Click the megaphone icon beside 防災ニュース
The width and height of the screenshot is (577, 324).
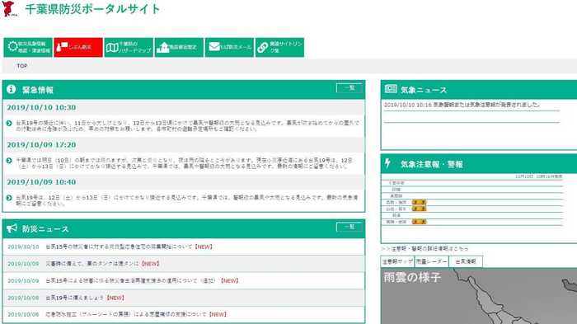click(12, 228)
